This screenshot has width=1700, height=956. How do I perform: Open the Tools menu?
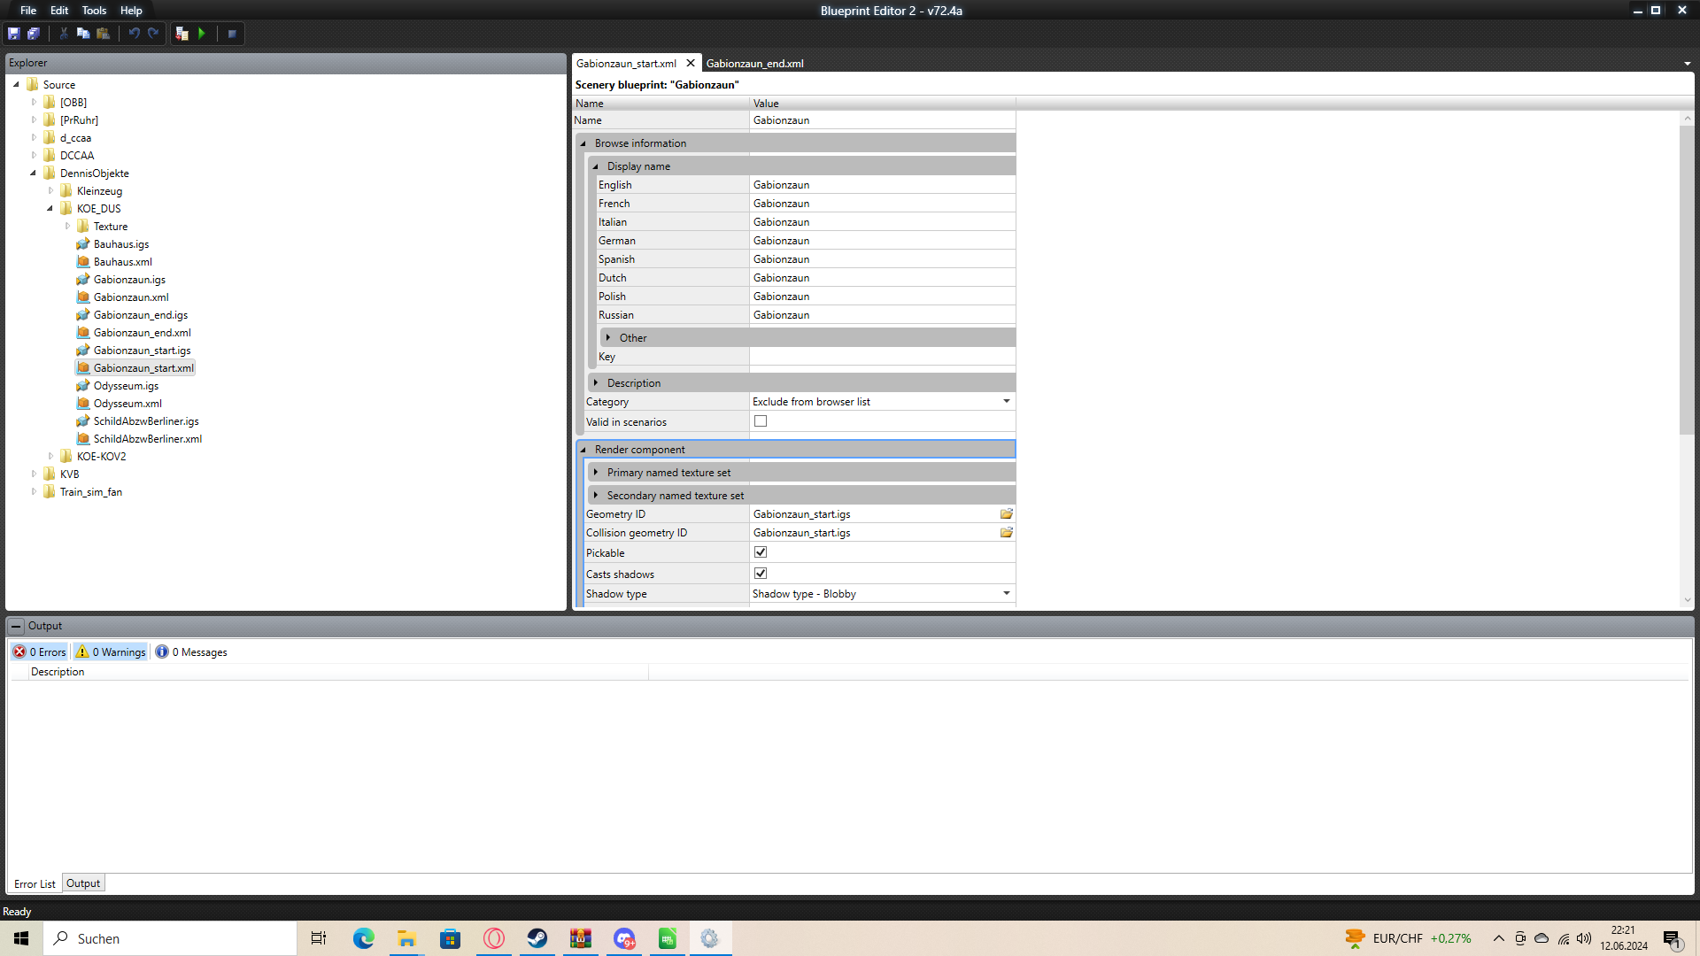click(x=94, y=11)
